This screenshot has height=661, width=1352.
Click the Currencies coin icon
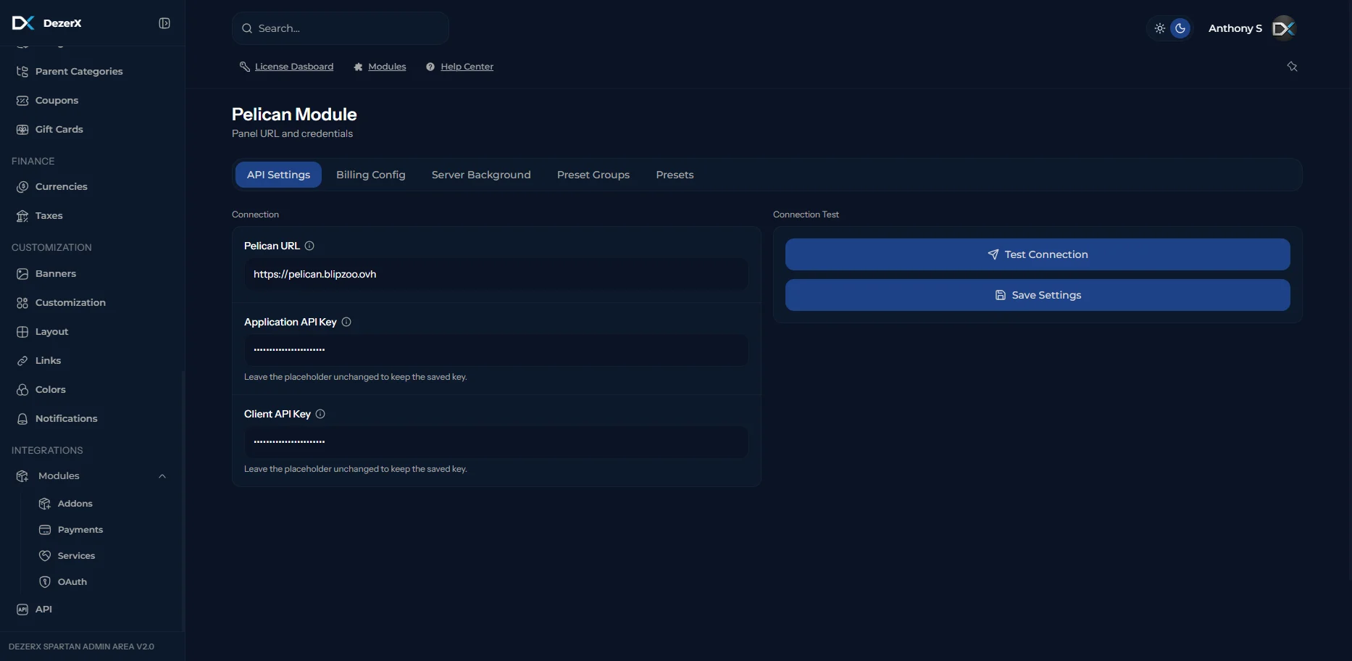22,186
